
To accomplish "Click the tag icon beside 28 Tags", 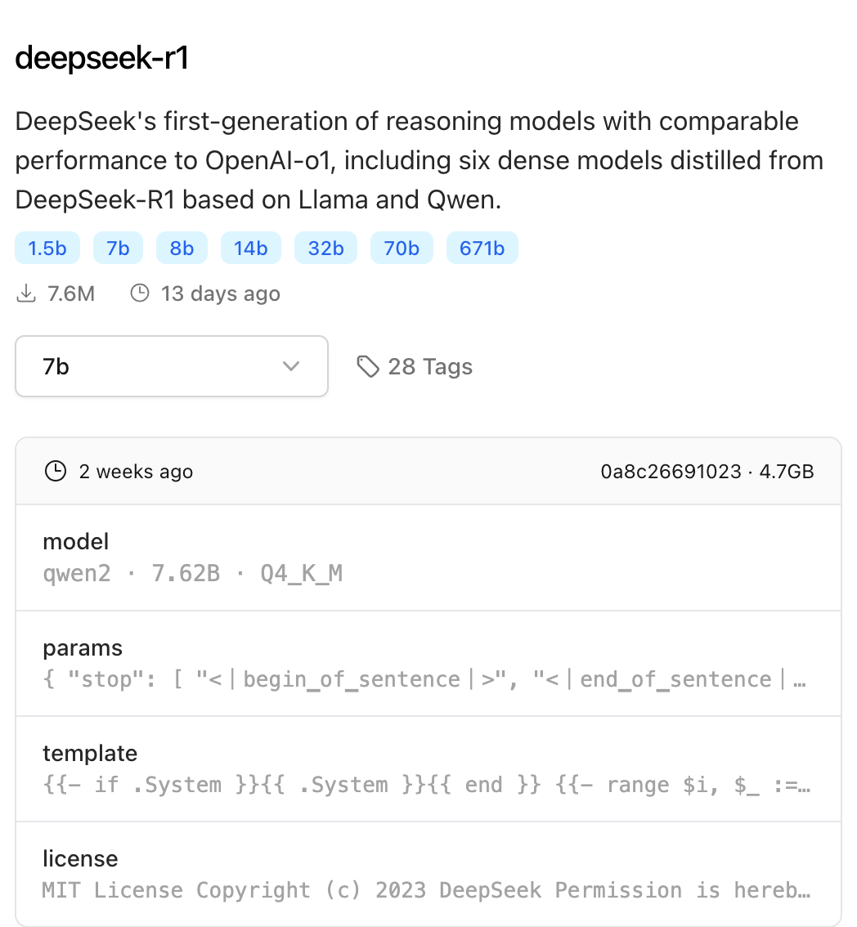I will (x=368, y=366).
